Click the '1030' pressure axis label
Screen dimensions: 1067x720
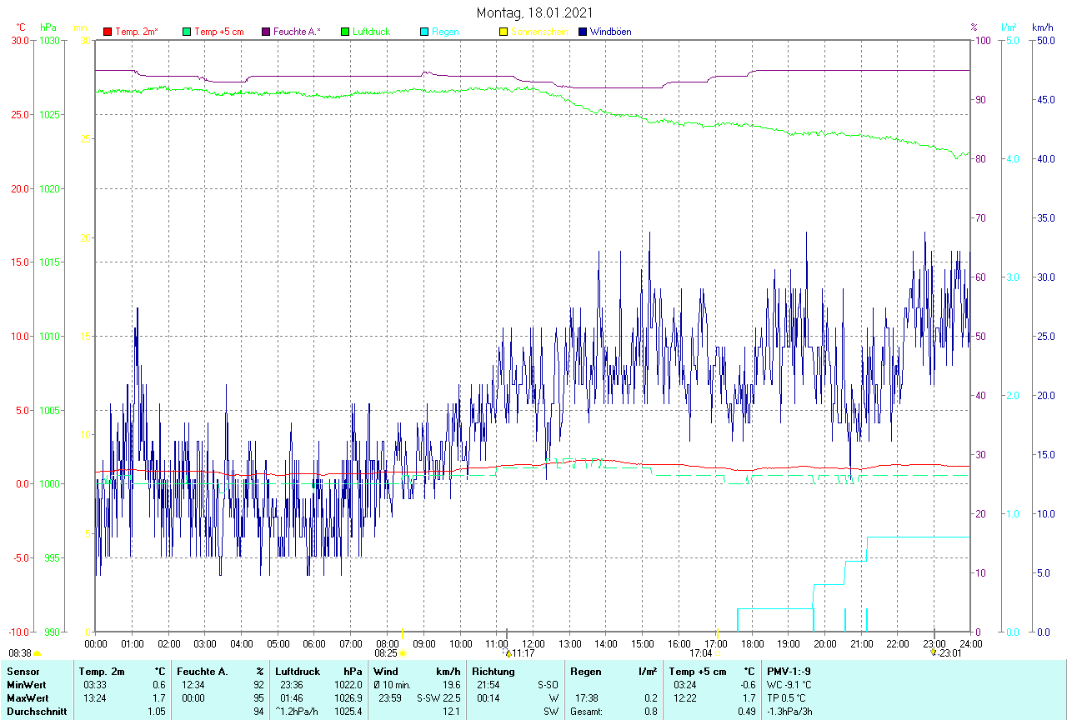point(49,40)
